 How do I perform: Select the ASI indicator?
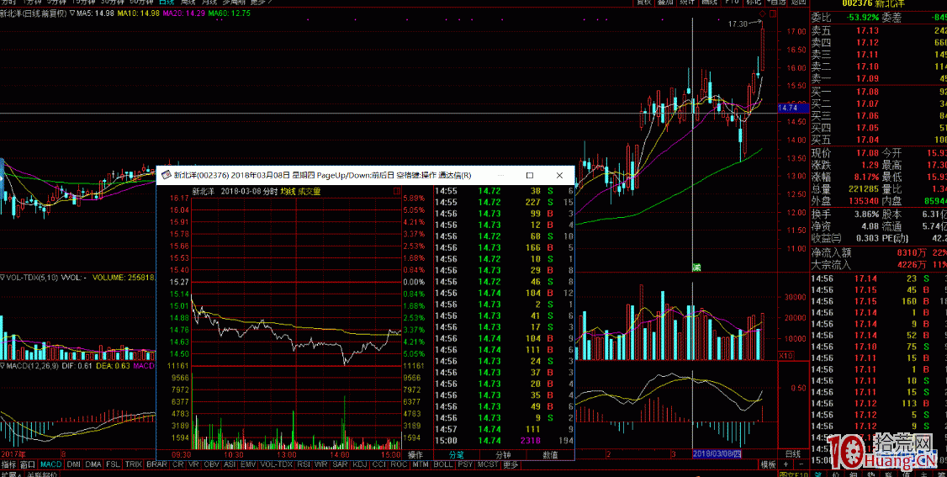pos(230,464)
